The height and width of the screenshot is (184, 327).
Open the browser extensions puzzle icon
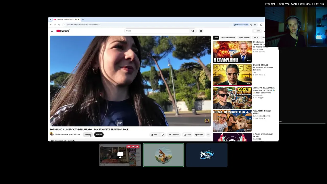tap(261, 25)
